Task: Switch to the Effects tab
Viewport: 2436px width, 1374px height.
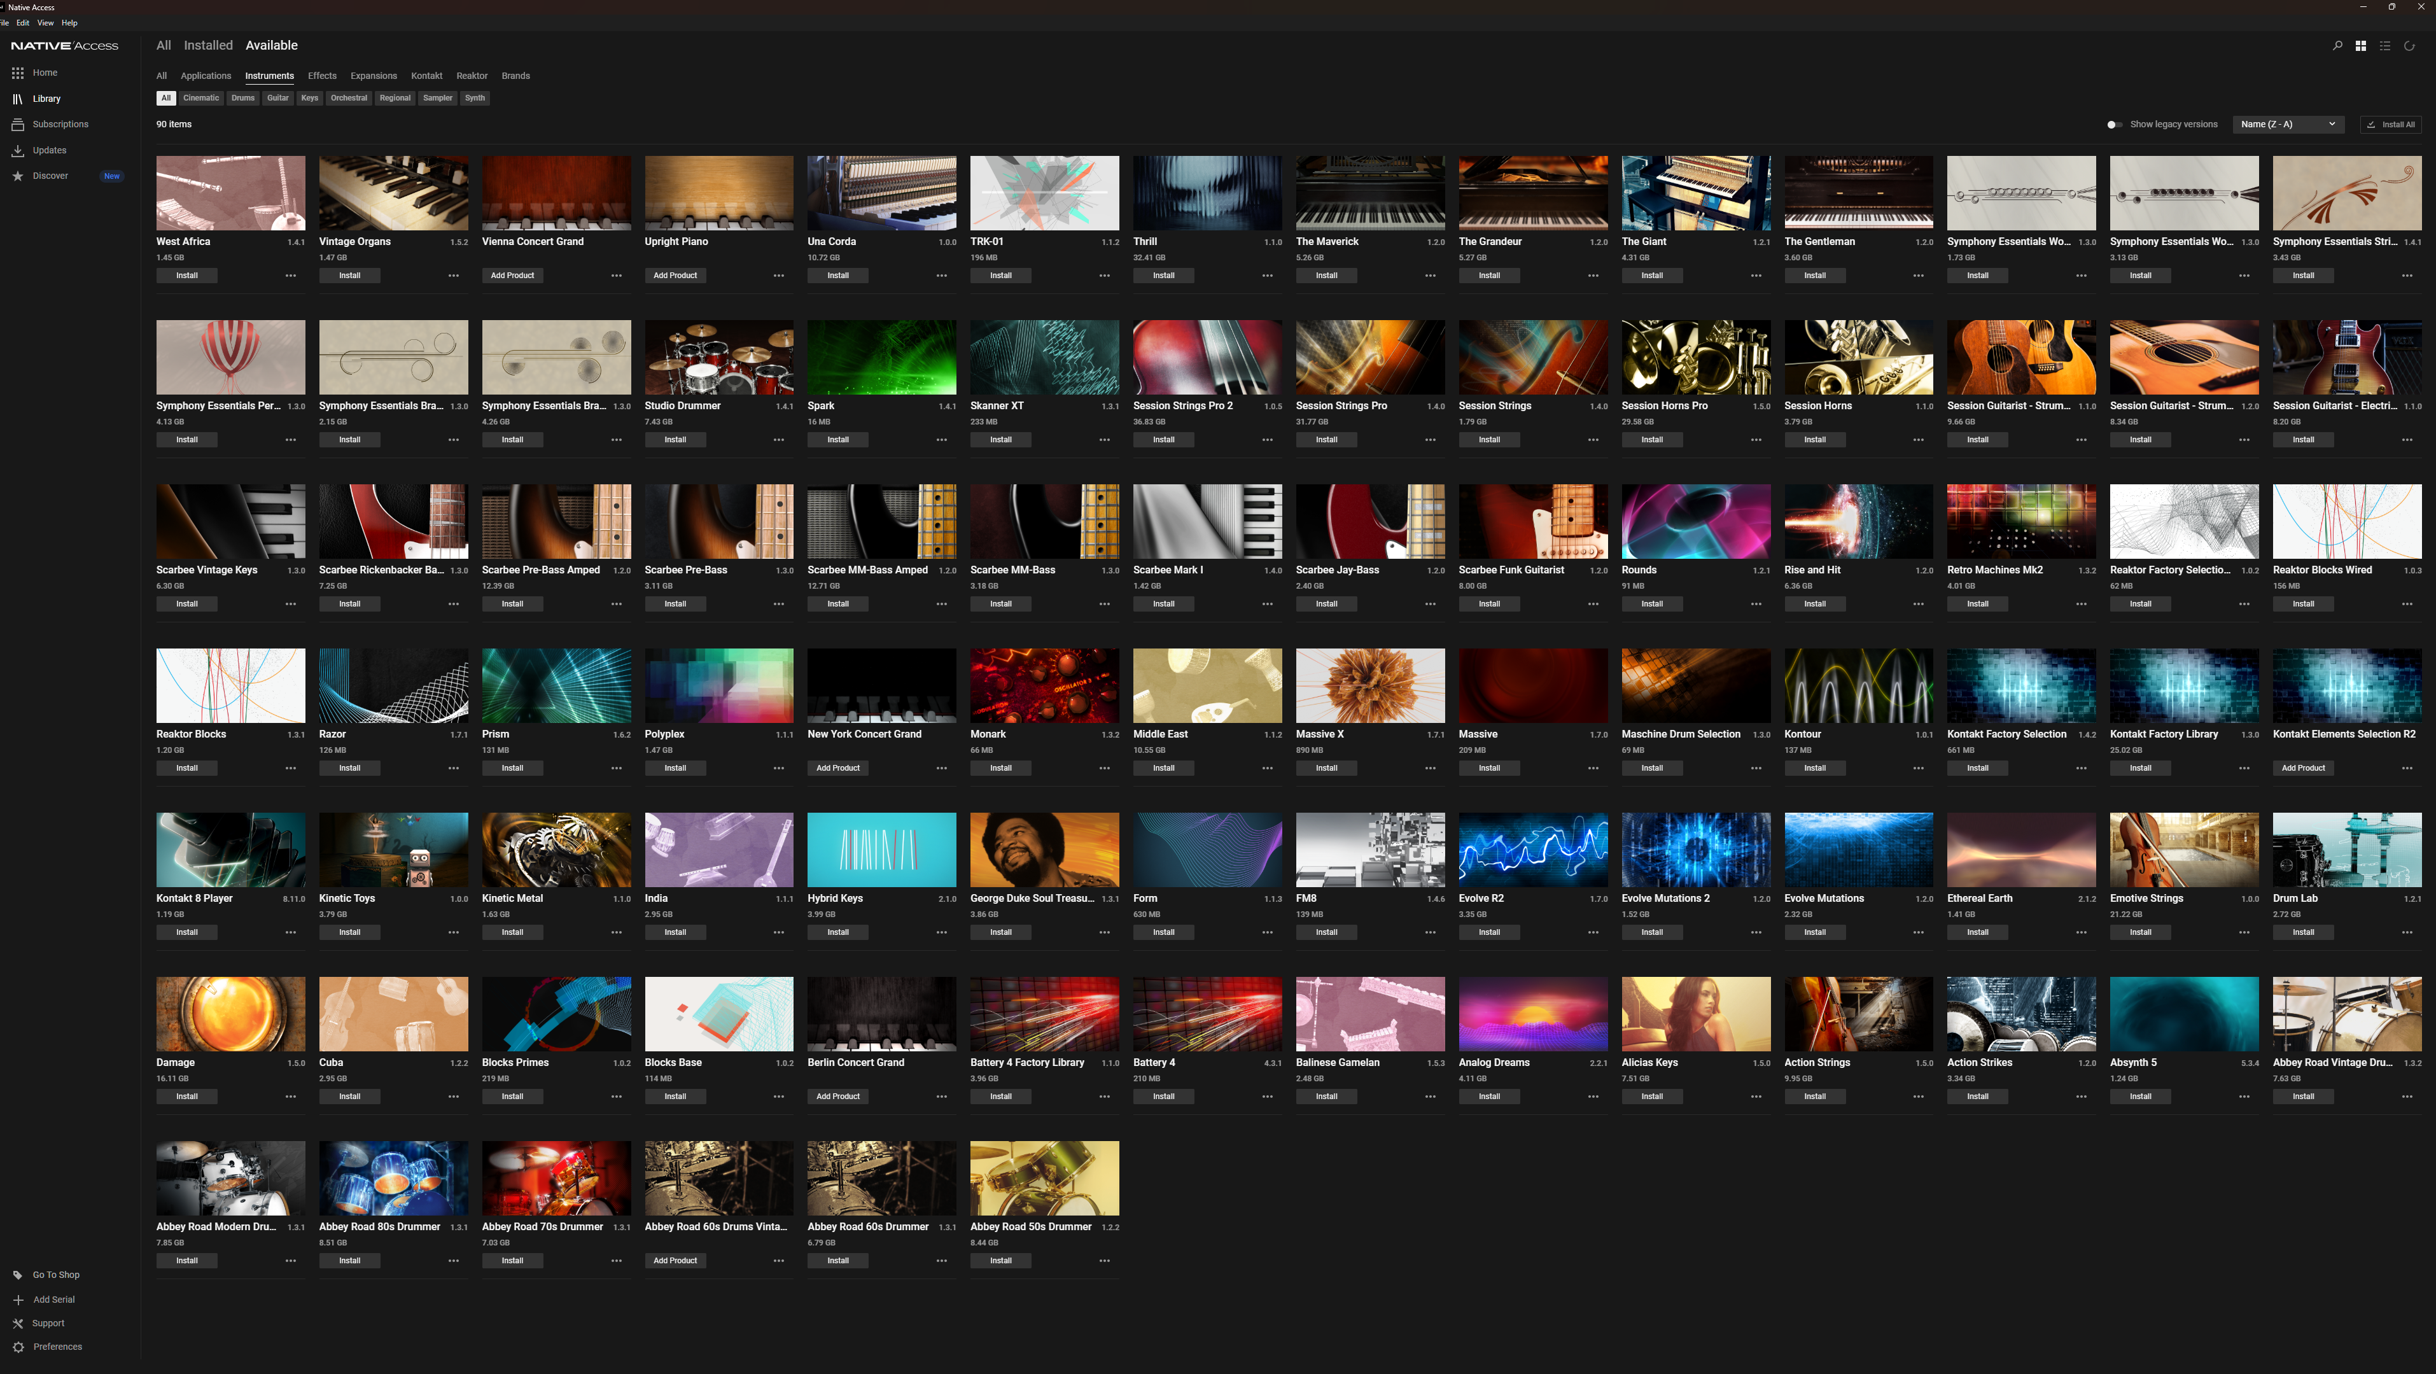Action: tap(323, 76)
